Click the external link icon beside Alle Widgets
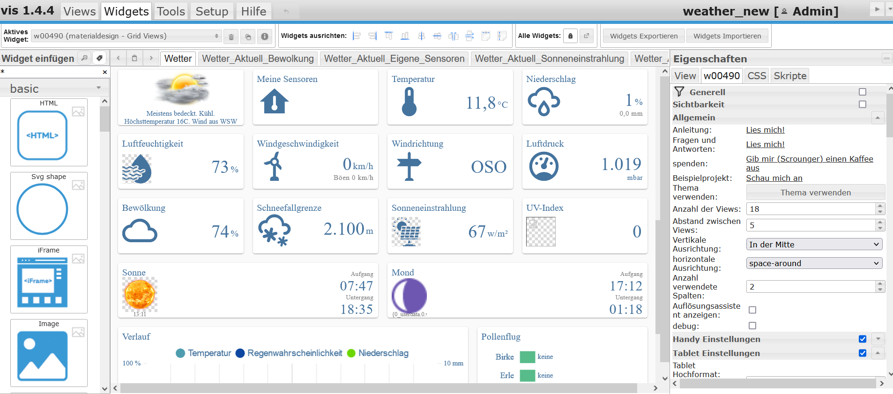Viewport: 893px width, 394px height. [587, 36]
